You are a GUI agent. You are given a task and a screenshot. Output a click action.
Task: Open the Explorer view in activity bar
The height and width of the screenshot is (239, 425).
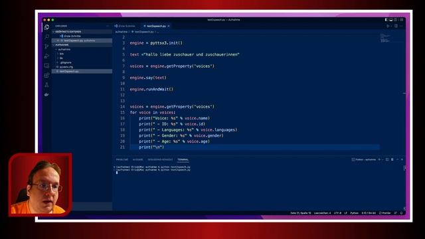coord(46,27)
